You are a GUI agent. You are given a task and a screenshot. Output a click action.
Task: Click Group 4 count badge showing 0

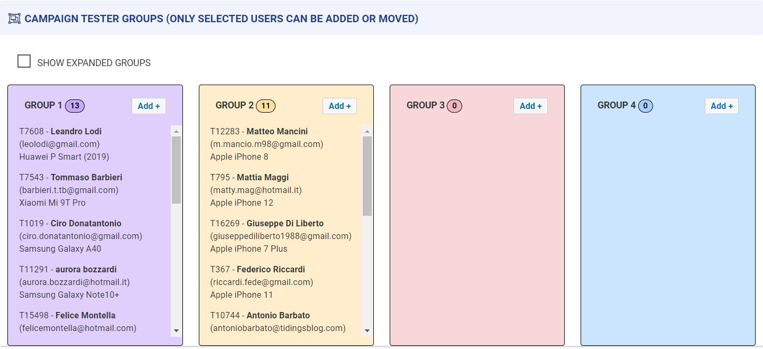coord(645,106)
